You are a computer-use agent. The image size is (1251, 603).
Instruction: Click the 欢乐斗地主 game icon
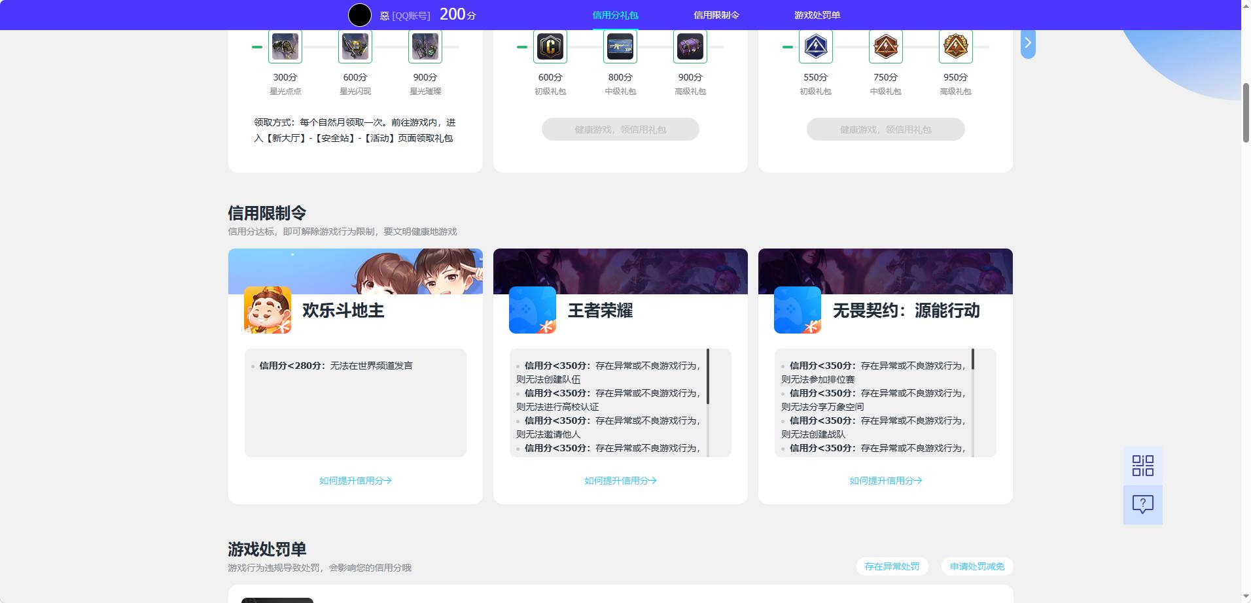268,310
